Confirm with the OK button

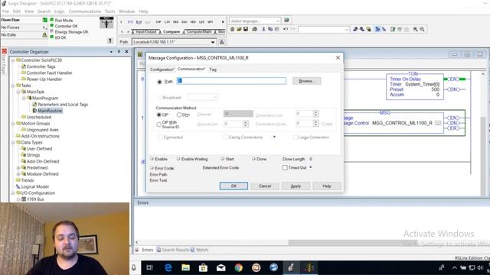234,186
